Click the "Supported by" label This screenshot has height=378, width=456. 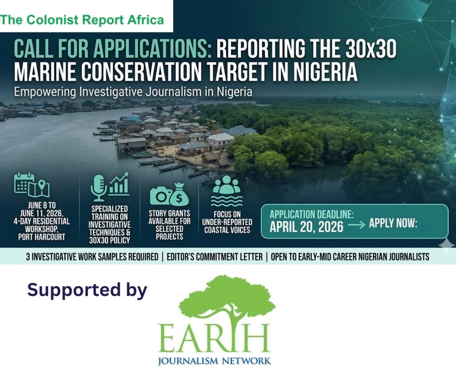point(87,290)
